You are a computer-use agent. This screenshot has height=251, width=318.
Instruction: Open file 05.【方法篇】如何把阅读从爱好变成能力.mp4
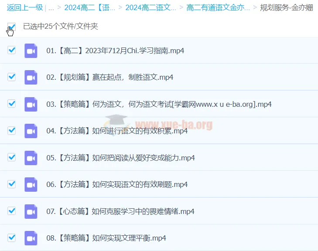coord(120,158)
